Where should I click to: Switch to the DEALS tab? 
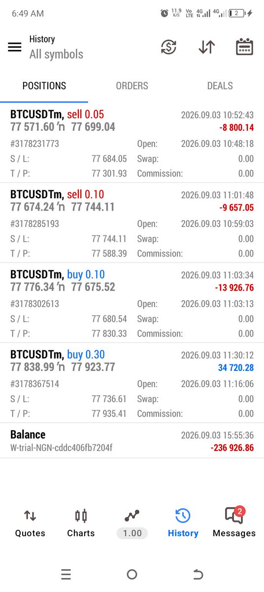pos(220,86)
